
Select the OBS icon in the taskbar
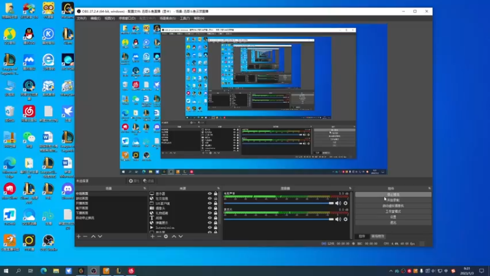(x=94, y=270)
